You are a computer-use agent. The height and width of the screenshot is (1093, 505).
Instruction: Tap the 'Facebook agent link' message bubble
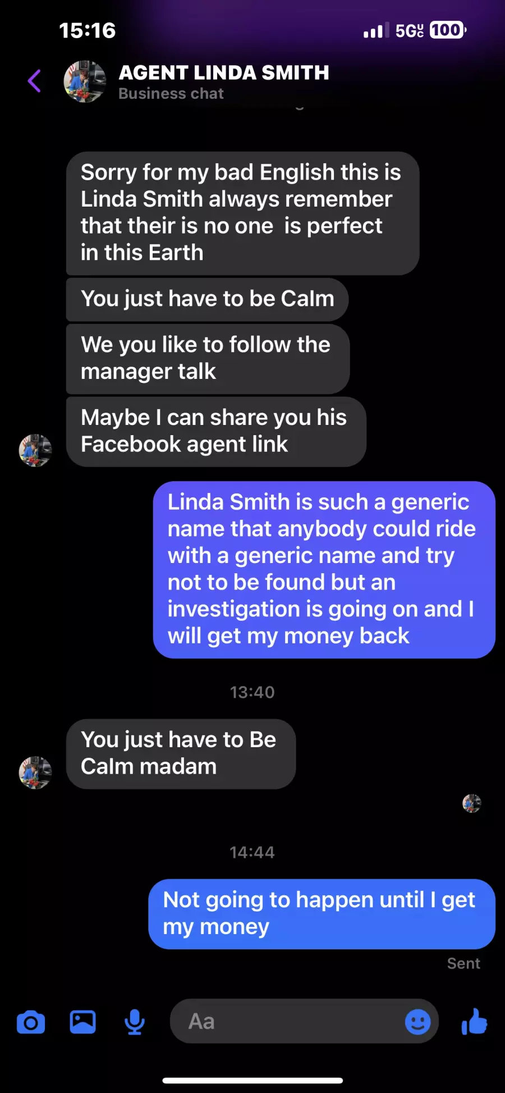[216, 432]
